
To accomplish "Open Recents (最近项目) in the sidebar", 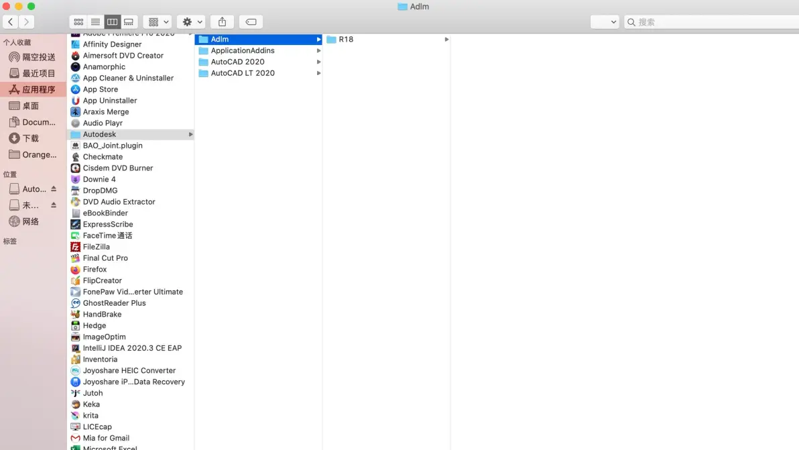I will [33, 73].
